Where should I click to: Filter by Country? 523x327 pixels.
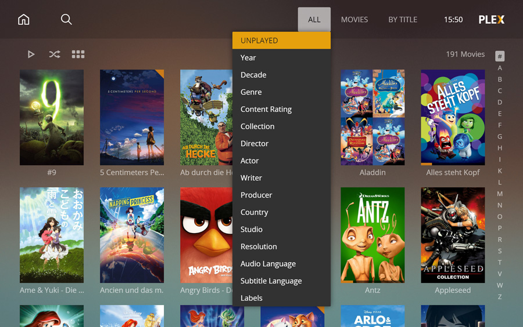tap(281, 212)
